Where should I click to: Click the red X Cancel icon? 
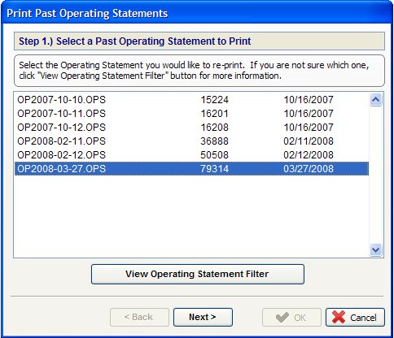pyautogui.click(x=339, y=317)
